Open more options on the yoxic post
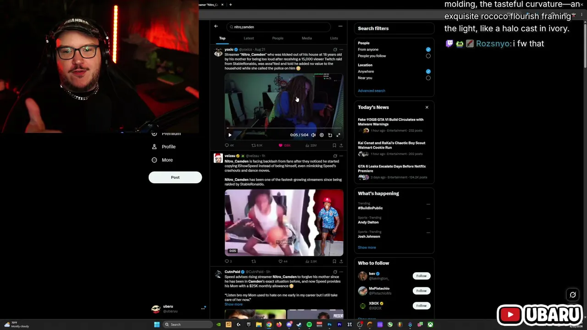 coord(341,49)
